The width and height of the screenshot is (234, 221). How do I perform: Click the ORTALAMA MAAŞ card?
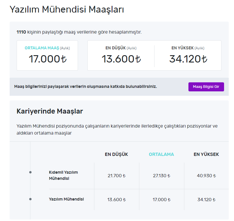pos(47,55)
